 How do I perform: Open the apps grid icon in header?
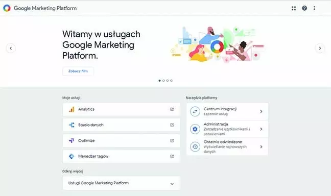click(x=294, y=8)
